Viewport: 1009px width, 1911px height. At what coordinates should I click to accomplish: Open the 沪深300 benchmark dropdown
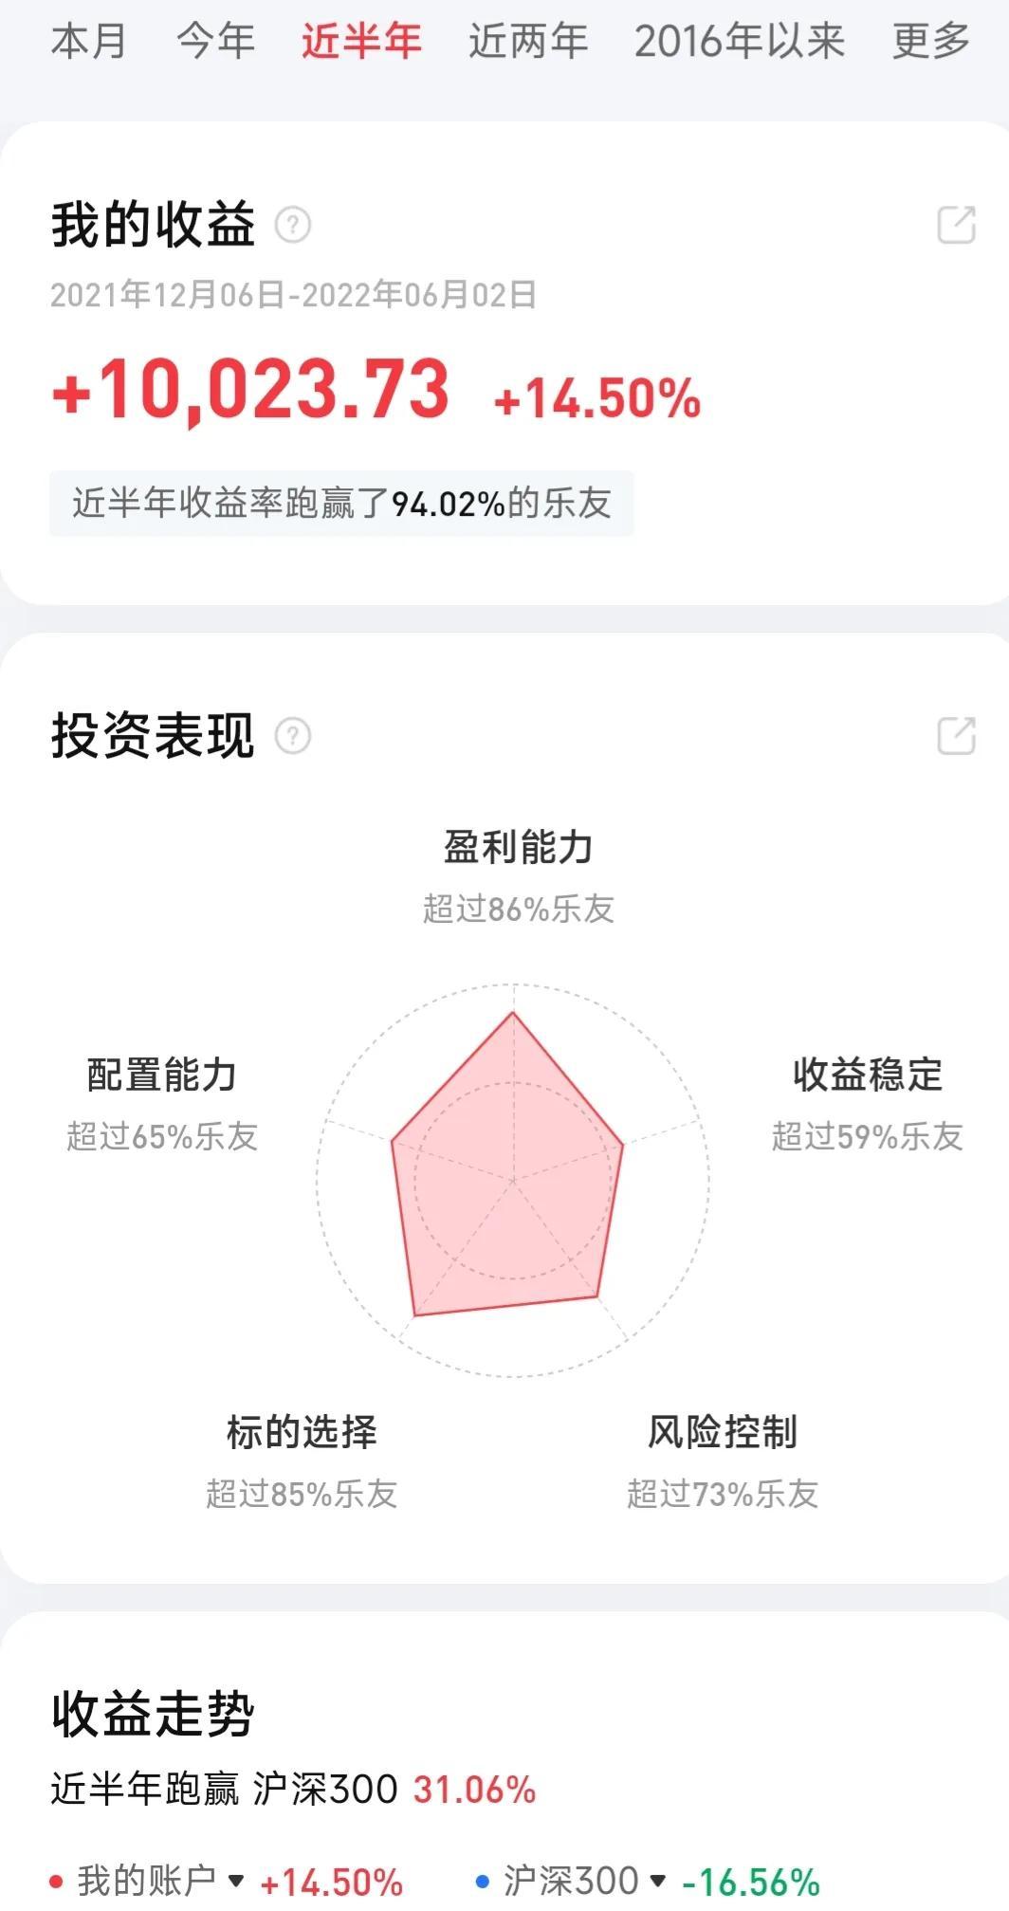coord(658,1881)
